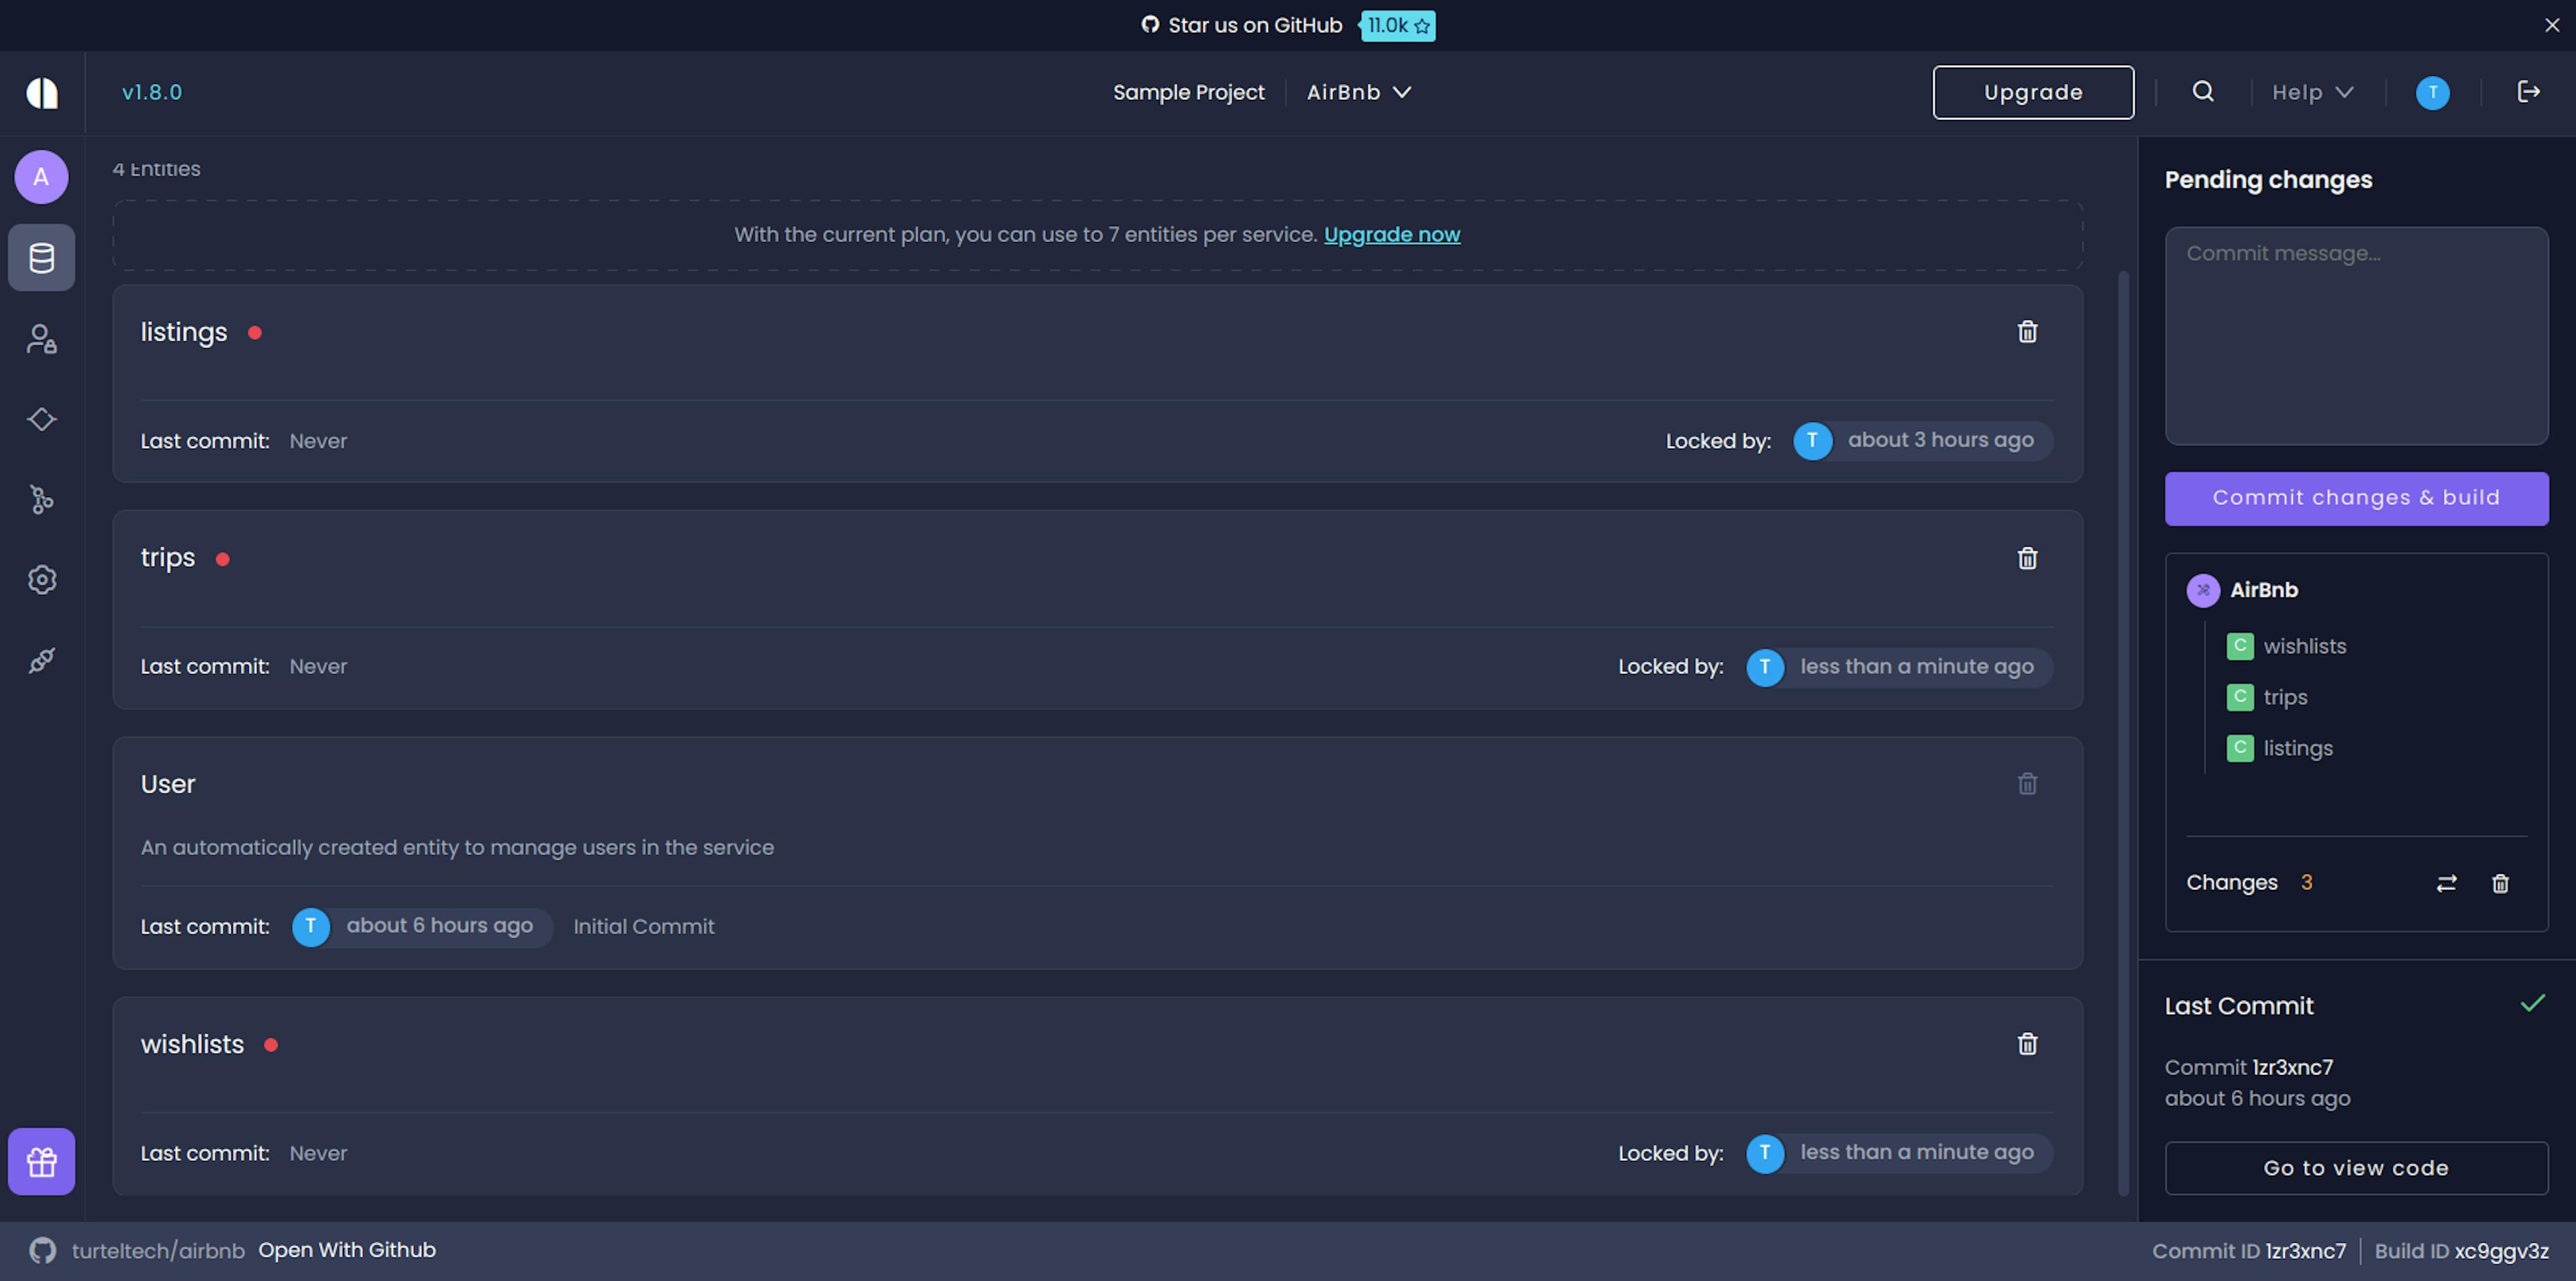Discard pending changes with the trash icon
2576x1281 pixels.
point(2500,883)
